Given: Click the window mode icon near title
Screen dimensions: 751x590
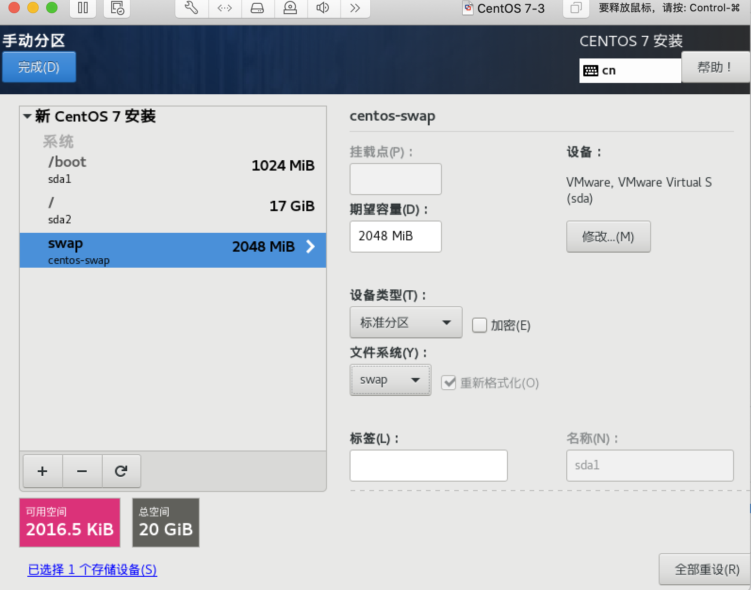Looking at the screenshot, I should (x=576, y=8).
